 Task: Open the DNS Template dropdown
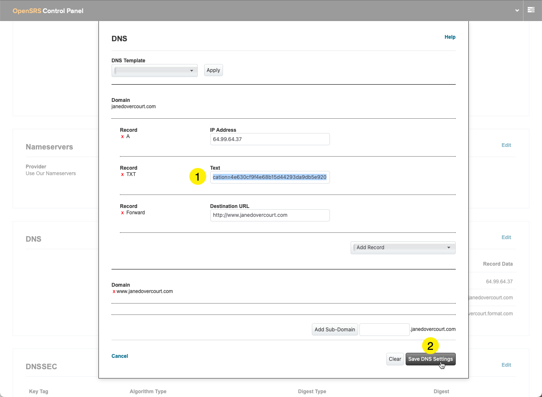tap(154, 71)
